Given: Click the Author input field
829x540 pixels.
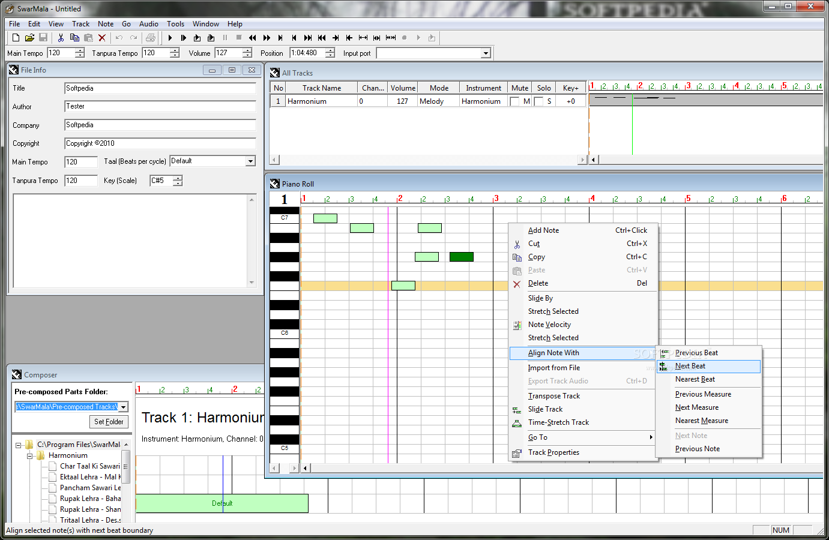Looking at the screenshot, I should [160, 106].
